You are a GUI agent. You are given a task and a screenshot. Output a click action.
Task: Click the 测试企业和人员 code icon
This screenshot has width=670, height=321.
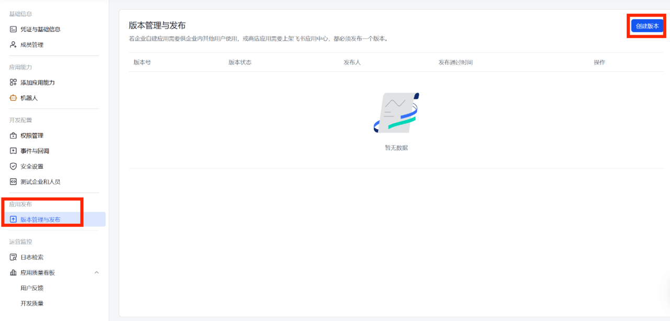click(x=14, y=182)
